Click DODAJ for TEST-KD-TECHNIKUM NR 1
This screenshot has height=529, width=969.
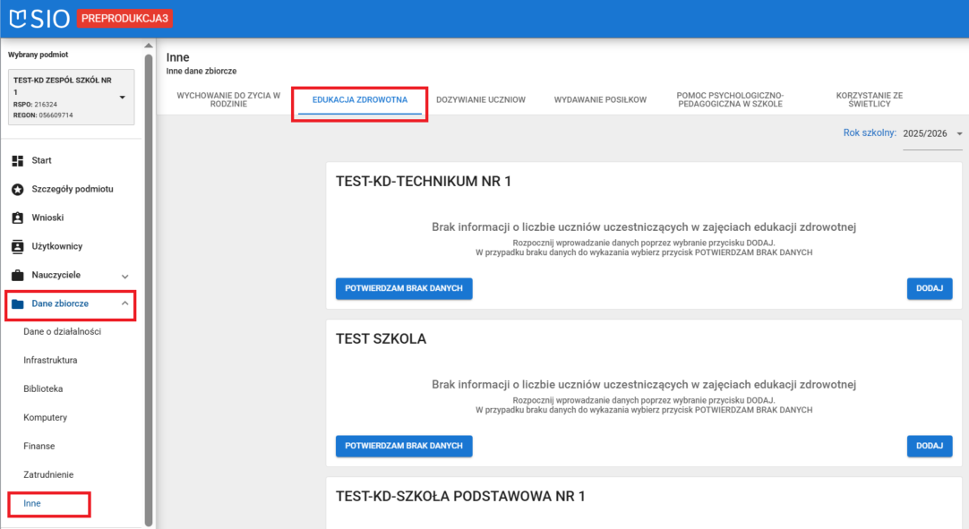point(929,288)
